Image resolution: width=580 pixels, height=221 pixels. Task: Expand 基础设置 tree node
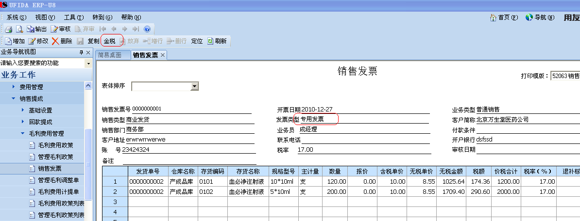(x=22, y=110)
